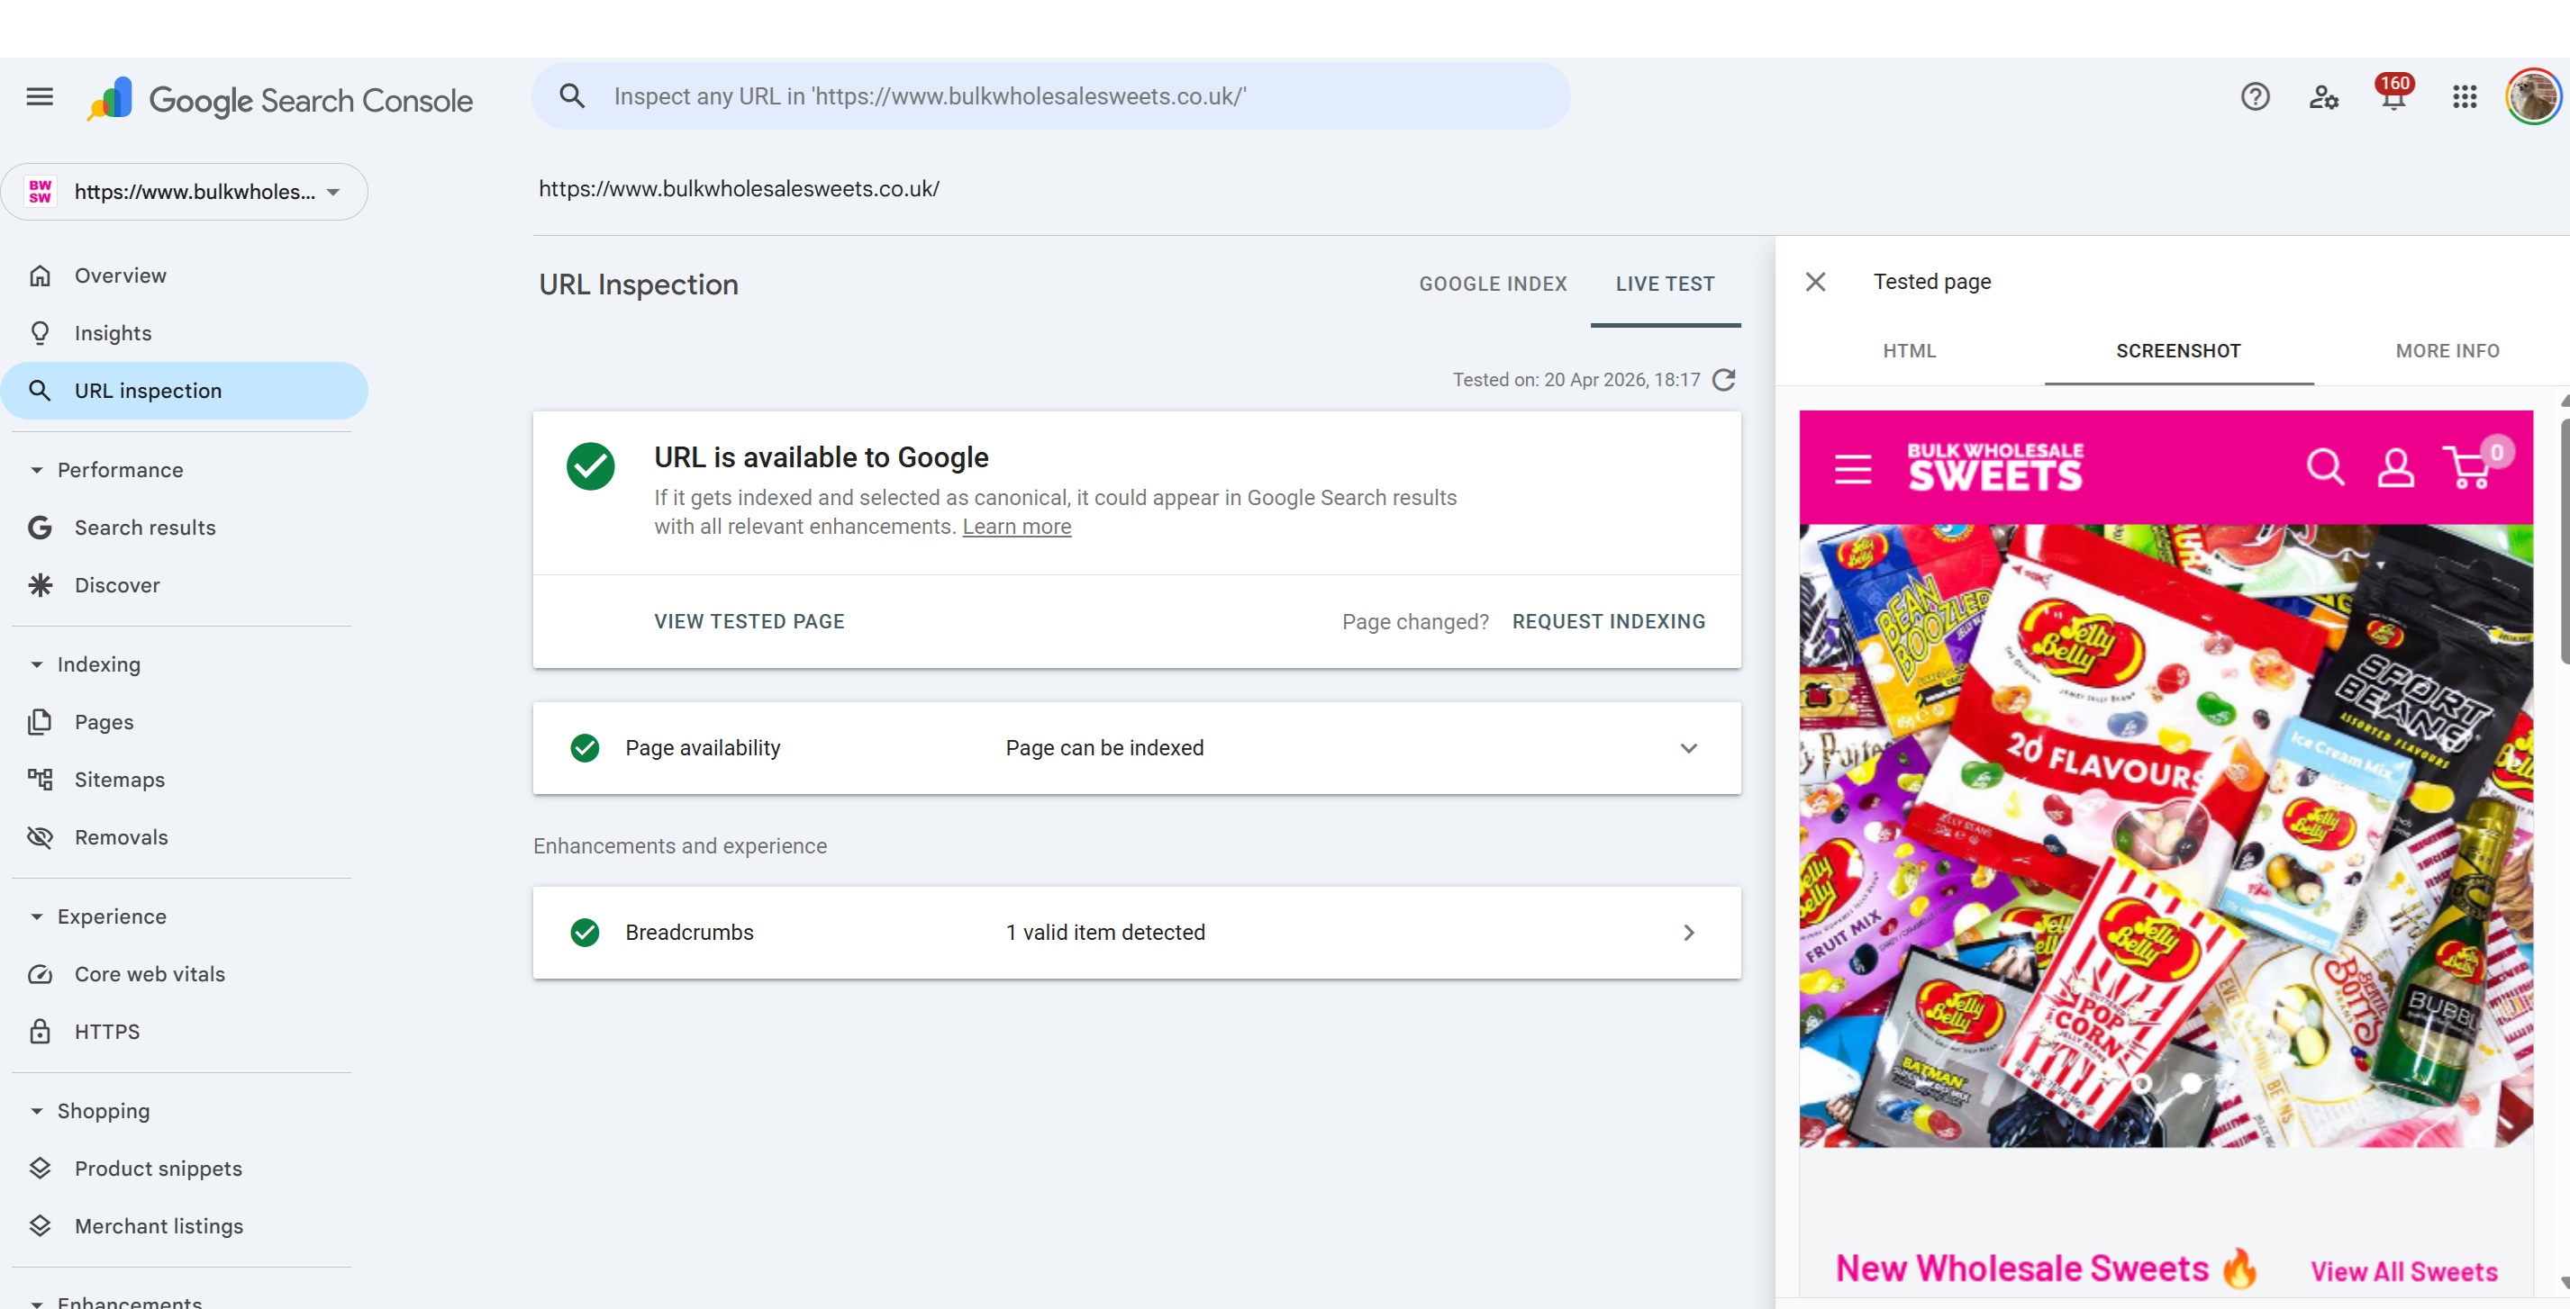The image size is (2570, 1309).
Task: Go to Search results performance
Action: click(146, 528)
